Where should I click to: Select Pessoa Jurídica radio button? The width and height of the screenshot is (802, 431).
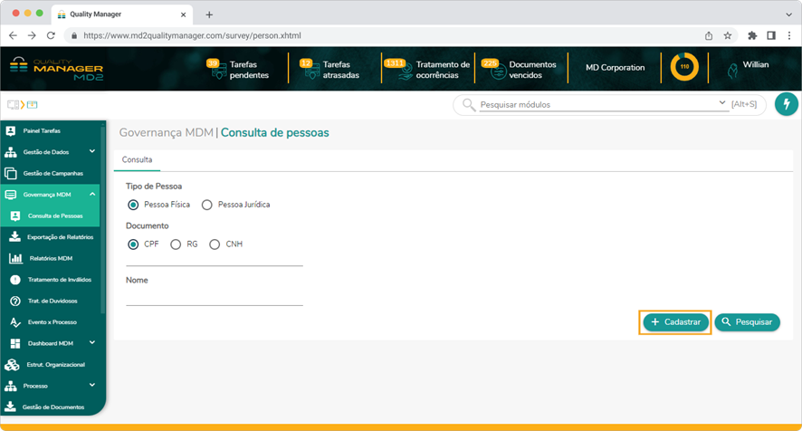coord(207,205)
